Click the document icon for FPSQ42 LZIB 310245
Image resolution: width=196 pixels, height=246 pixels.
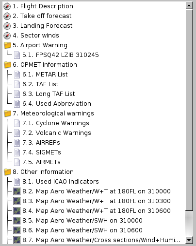17,55
